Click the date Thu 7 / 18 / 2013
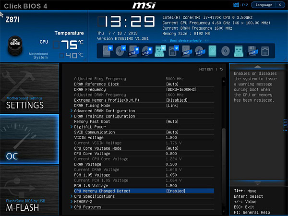The width and height of the screenshot is (288, 216). point(117,33)
